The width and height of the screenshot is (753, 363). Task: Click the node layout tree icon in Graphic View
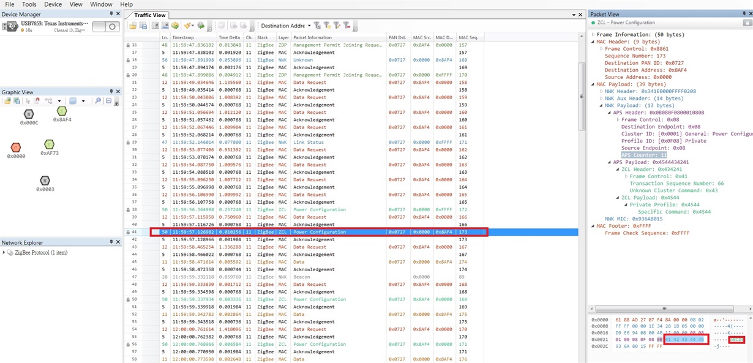point(48,100)
